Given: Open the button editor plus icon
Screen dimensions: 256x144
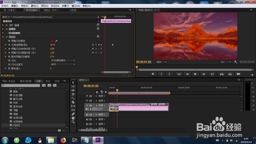Looking at the screenshot, I should pos(252,75).
